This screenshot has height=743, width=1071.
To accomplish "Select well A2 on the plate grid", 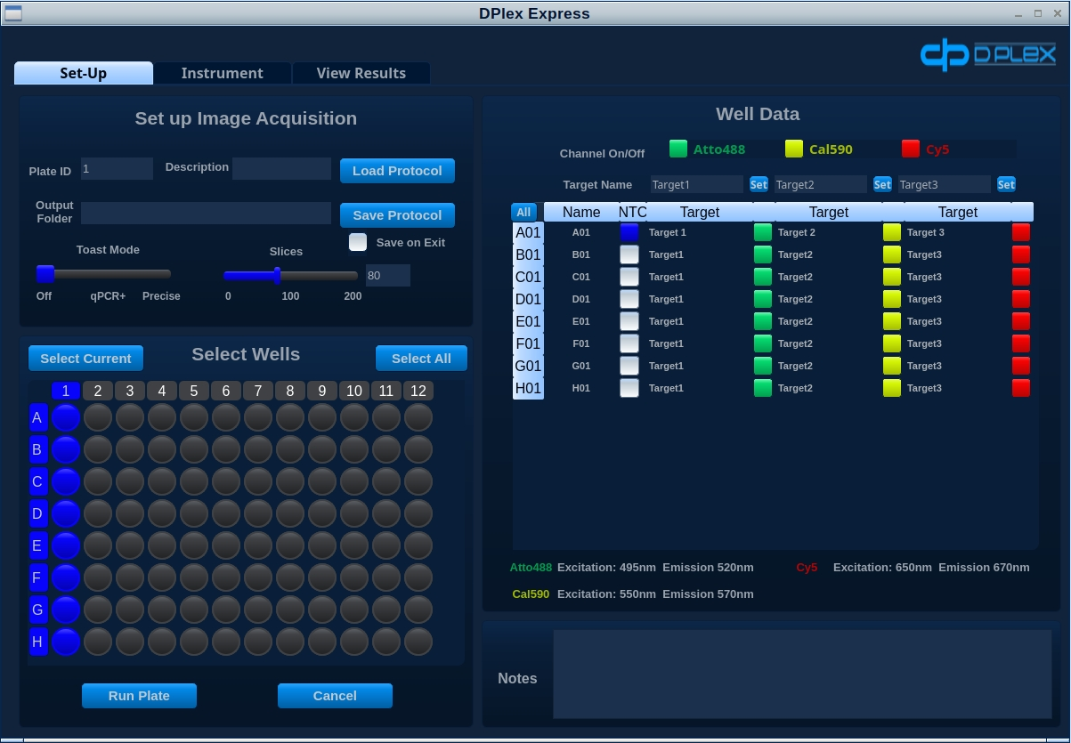I will 98,418.
